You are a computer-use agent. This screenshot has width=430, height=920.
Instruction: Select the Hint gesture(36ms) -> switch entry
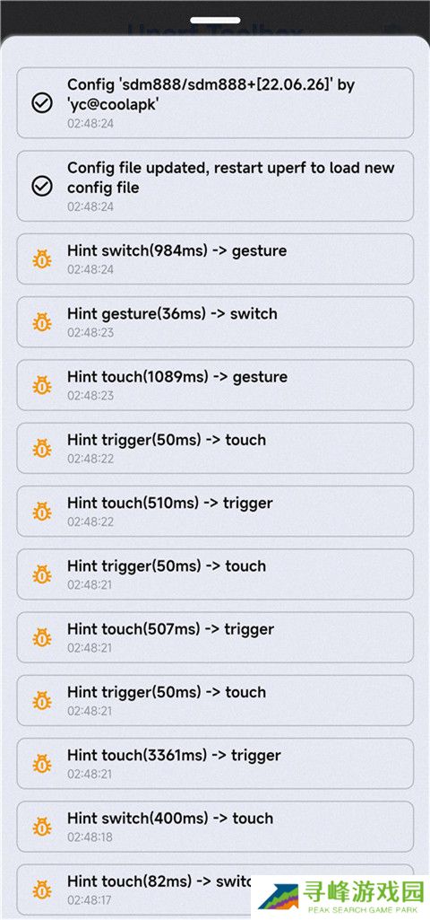click(x=215, y=322)
